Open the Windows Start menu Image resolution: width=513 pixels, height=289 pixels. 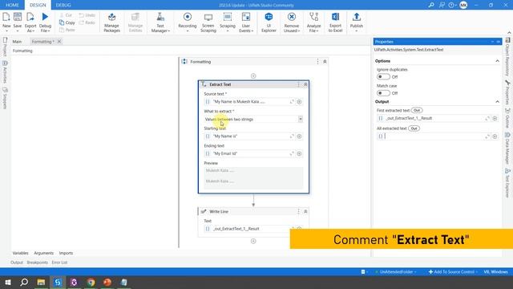coord(8,282)
